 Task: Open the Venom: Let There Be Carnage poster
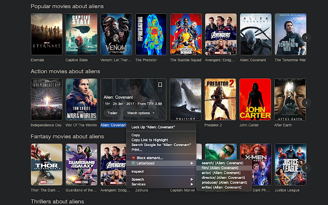pos(116,34)
